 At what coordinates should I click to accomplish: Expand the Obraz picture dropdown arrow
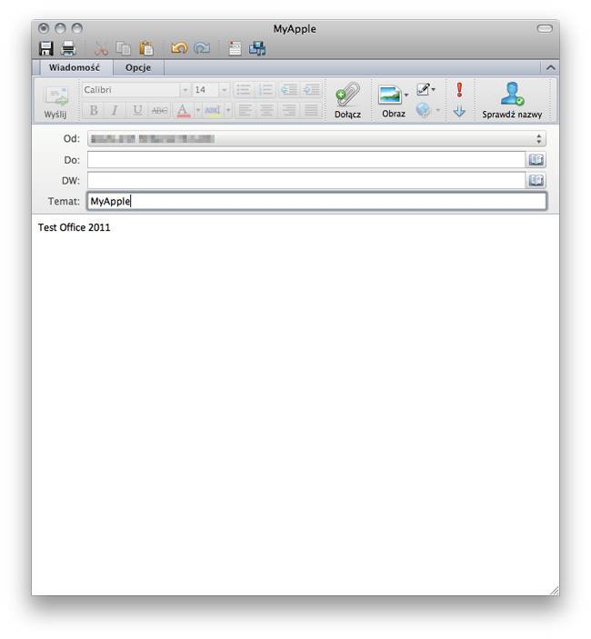pyautogui.click(x=406, y=95)
